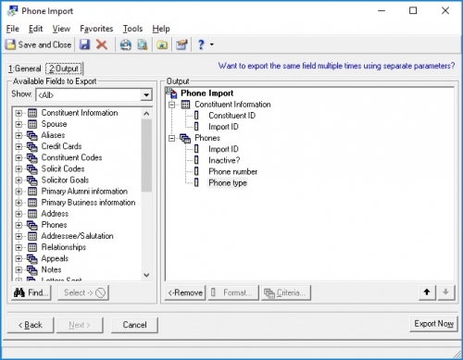Expand Constituent Information in available fields
The image size is (463, 360).
click(19, 113)
